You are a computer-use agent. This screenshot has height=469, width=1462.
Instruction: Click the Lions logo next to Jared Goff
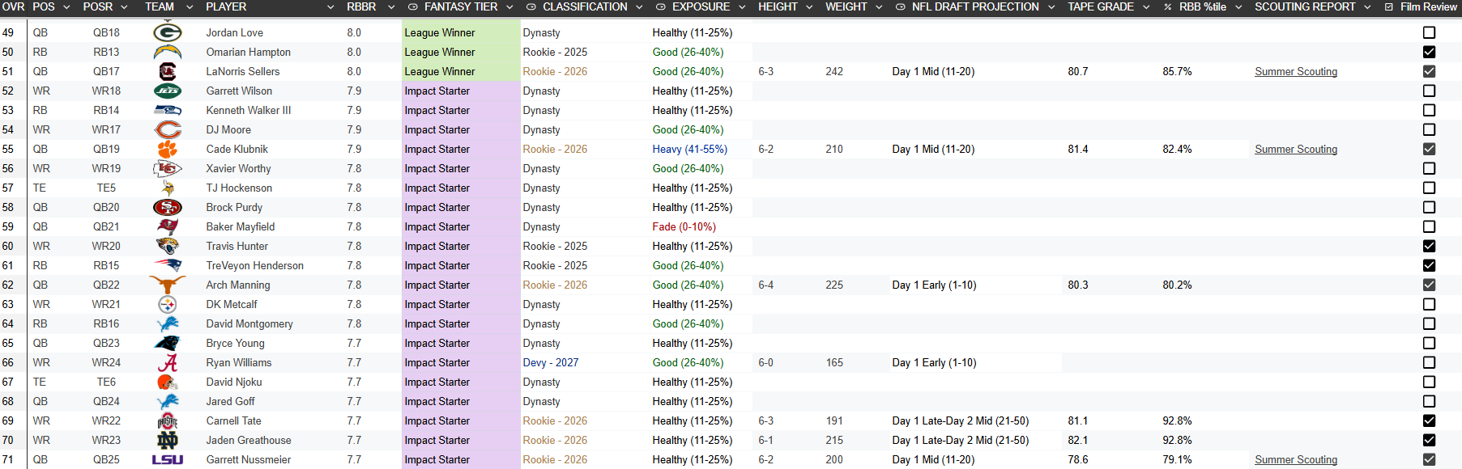coord(168,401)
